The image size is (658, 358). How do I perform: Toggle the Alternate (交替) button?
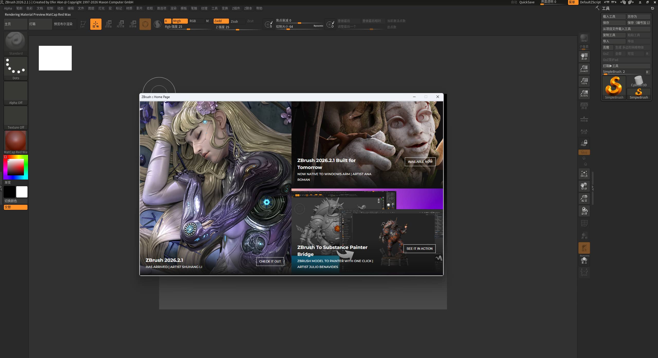(16, 207)
